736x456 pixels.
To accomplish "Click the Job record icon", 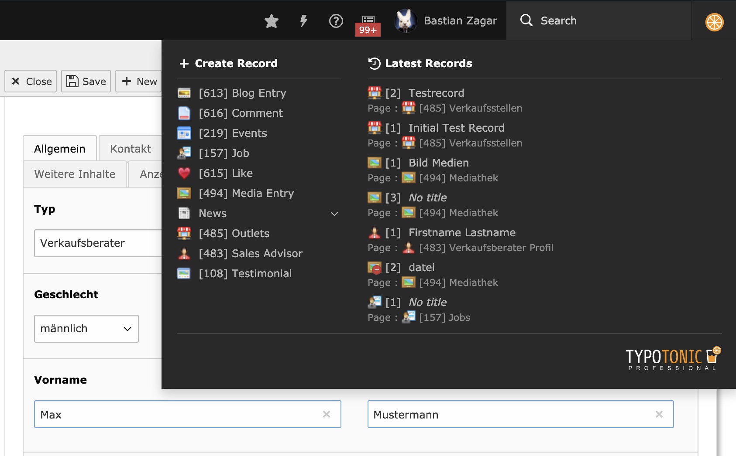I will click(x=184, y=153).
